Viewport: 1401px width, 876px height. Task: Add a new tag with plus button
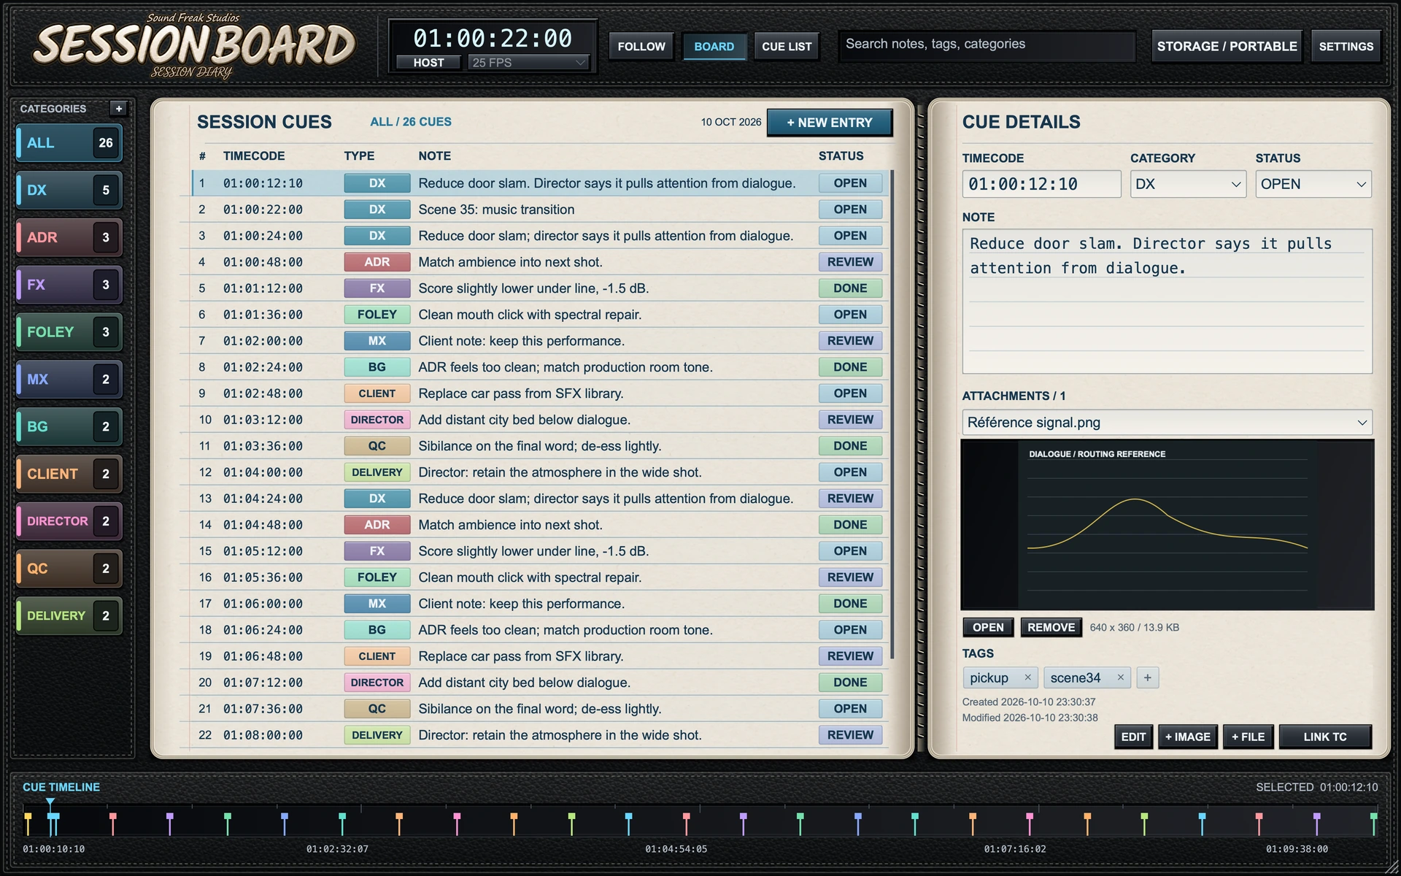click(x=1147, y=677)
